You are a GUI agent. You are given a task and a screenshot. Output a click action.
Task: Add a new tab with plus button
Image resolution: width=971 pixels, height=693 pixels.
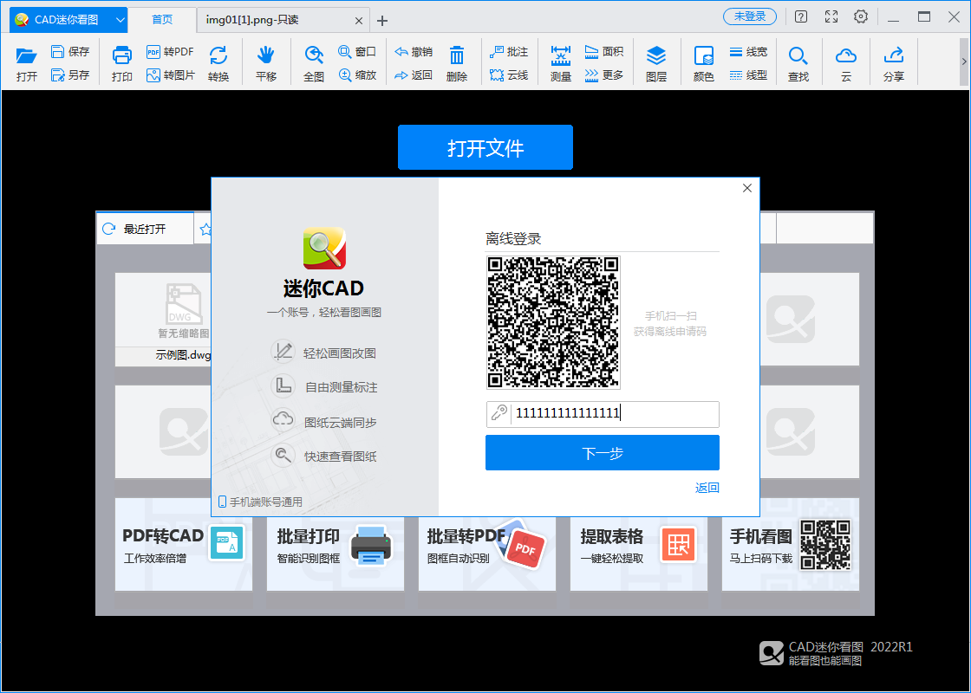pos(382,21)
